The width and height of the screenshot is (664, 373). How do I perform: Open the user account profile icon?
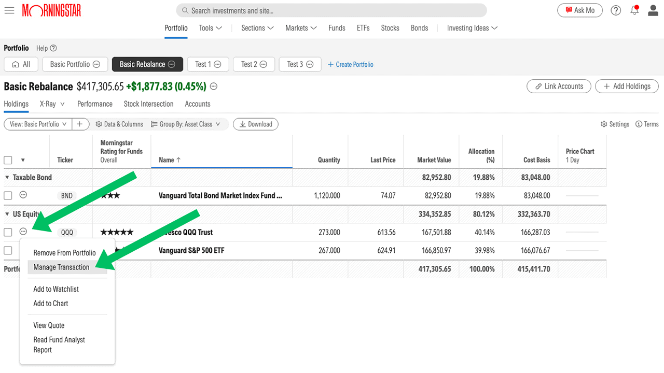(x=653, y=10)
